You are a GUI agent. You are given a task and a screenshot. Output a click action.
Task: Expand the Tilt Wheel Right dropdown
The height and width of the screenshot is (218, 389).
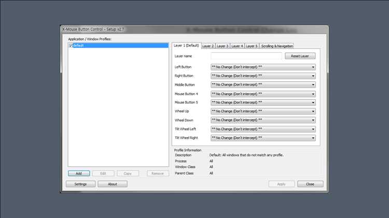coord(263,138)
